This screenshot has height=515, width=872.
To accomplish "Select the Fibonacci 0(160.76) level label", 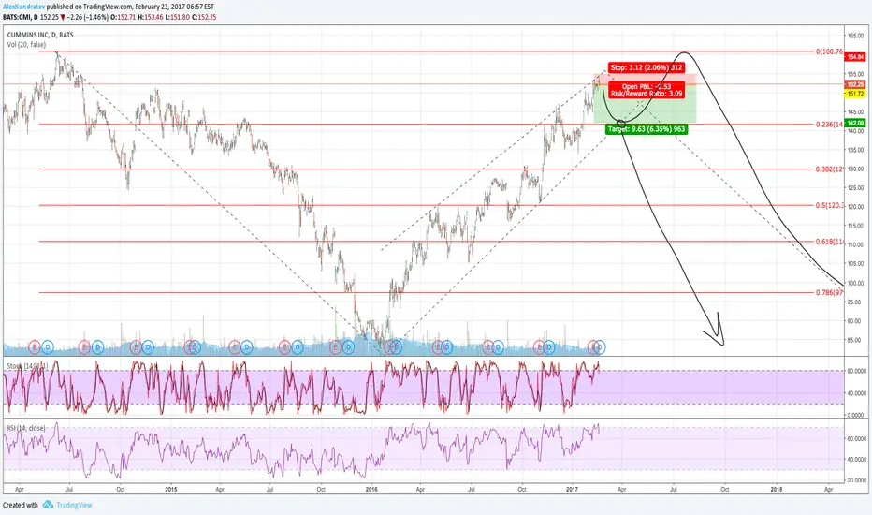I will click(x=829, y=51).
